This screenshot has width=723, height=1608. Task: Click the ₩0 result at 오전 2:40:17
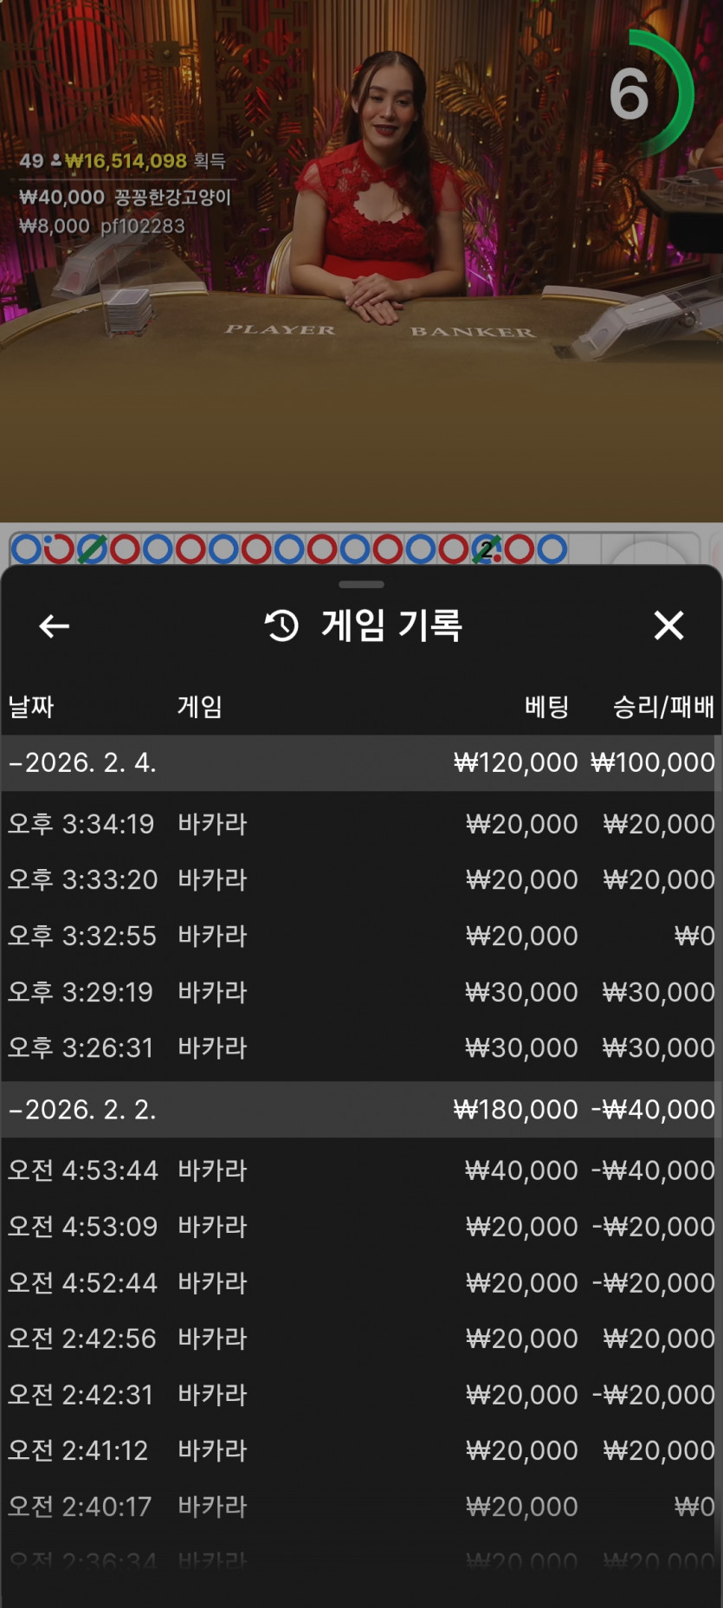click(694, 1507)
